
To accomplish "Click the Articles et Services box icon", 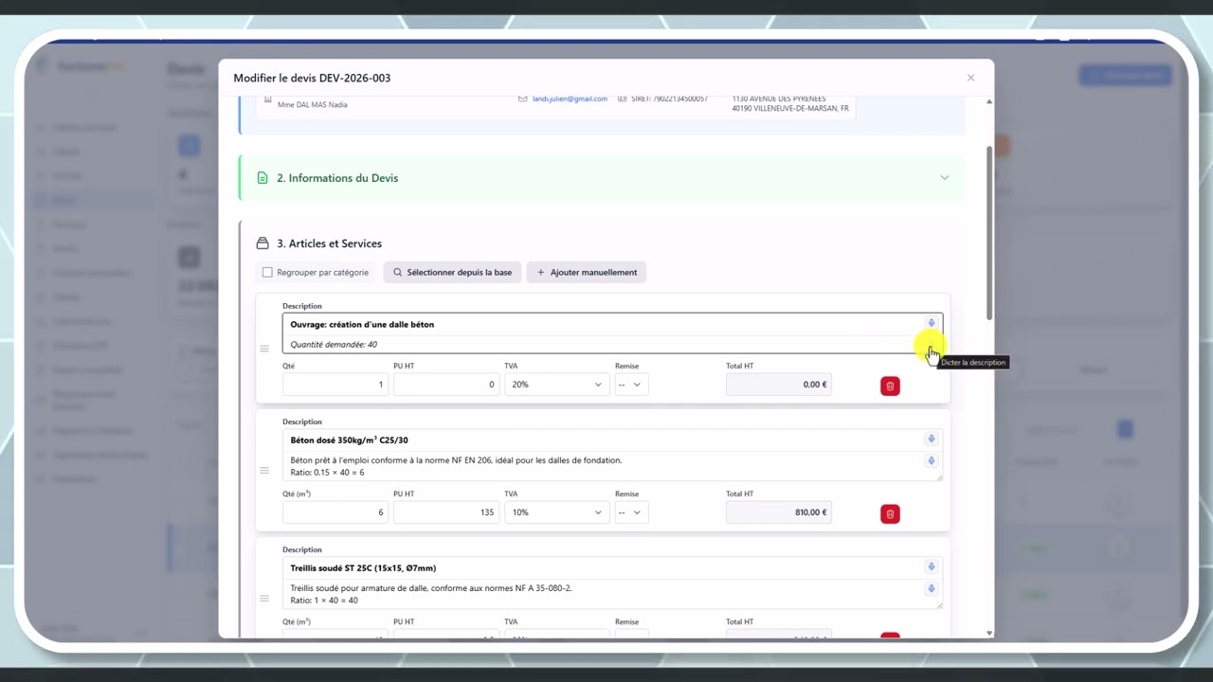I will pyautogui.click(x=263, y=243).
